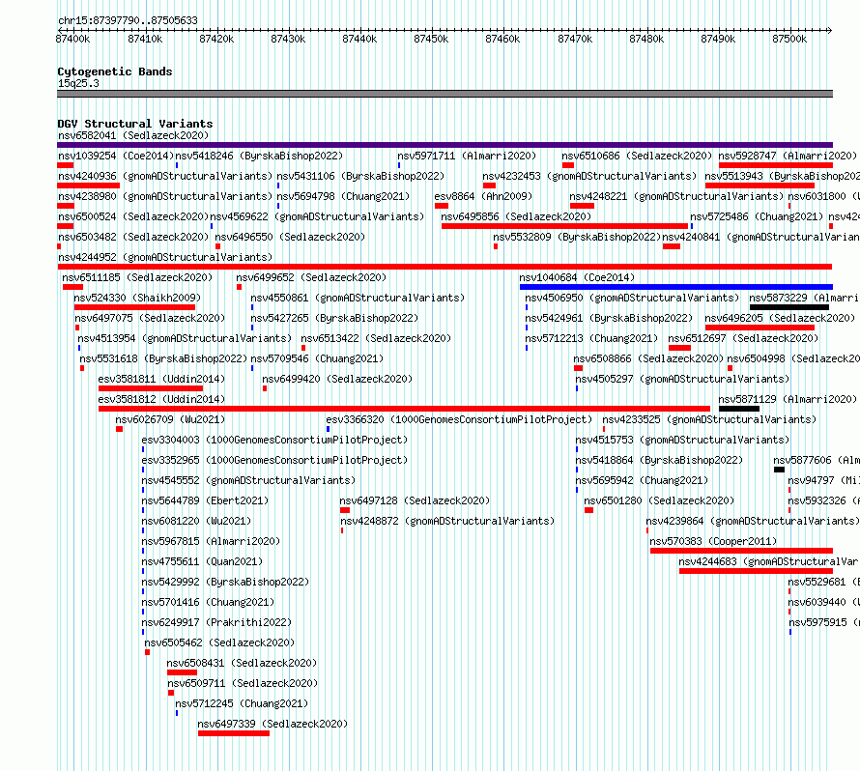The height and width of the screenshot is (771, 860).
Task: Open nsv6496205 (Sedlazeck2020) variant
Action: (780, 318)
